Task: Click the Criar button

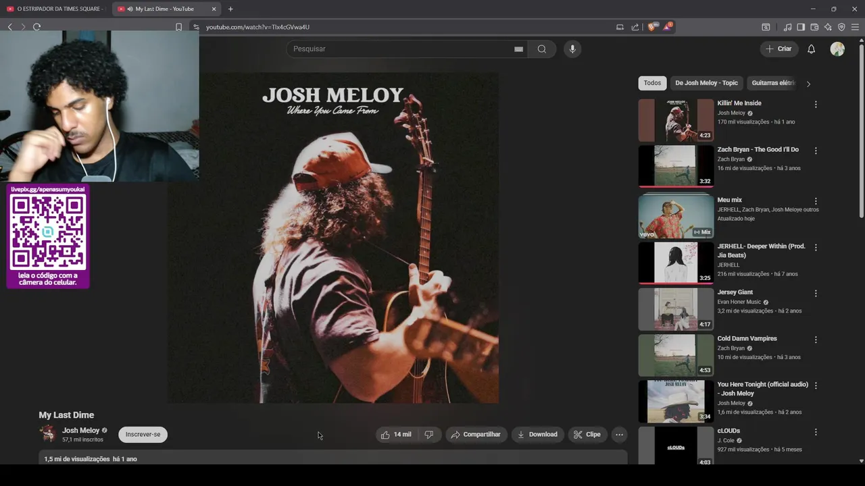Action: coord(778,49)
